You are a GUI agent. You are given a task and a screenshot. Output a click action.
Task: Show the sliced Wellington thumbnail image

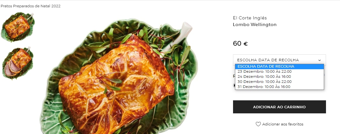[x=17, y=63]
